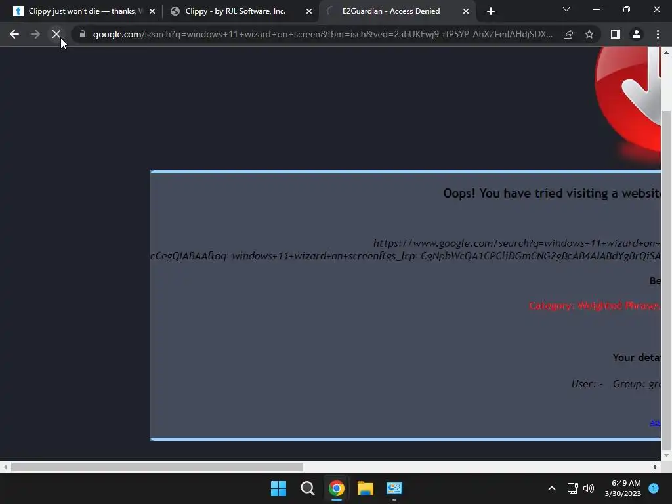Click vertical scrollbar down arrow
The height and width of the screenshot is (504, 672).
pyautogui.click(x=666, y=455)
